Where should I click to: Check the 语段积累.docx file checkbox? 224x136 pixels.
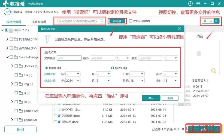[x=56, y=116]
